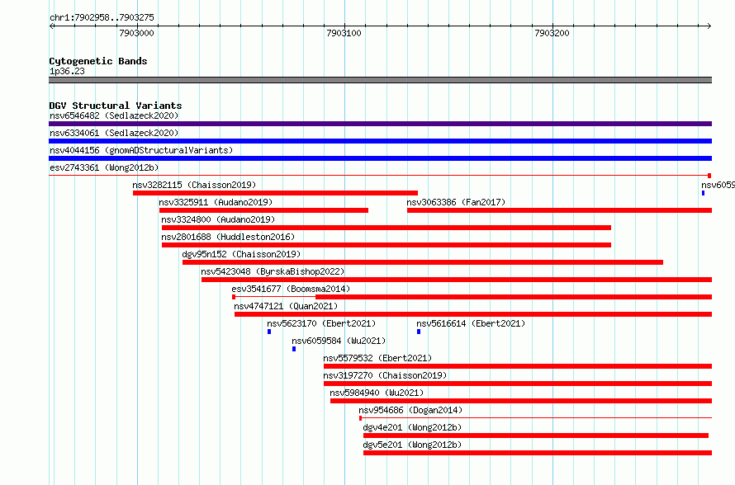The image size is (735, 485).
Task: Click ruler position 7903000
Action: [x=136, y=33]
